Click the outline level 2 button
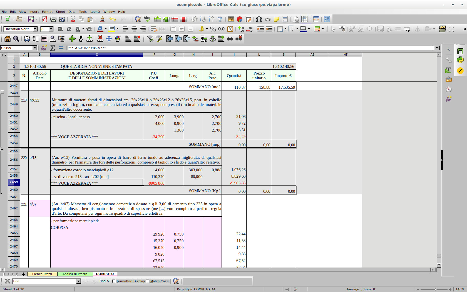The height and width of the screenshot is (292, 467). (6, 55)
